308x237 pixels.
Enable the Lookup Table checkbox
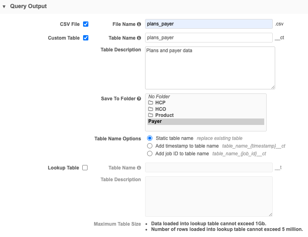[x=85, y=168]
